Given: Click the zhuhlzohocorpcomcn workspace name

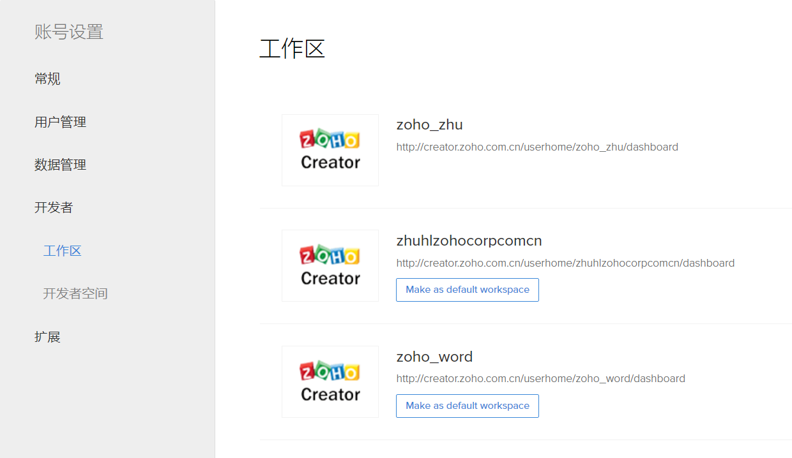Looking at the screenshot, I should 469,240.
